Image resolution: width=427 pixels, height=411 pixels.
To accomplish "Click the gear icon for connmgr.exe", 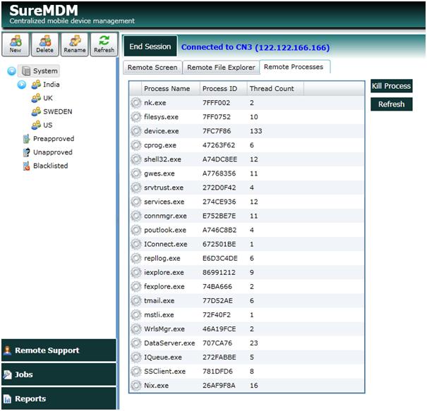I will (x=136, y=216).
